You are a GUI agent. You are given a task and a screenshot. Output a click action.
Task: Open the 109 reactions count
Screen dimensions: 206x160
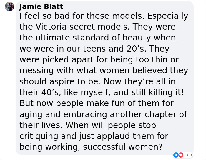[188, 155]
